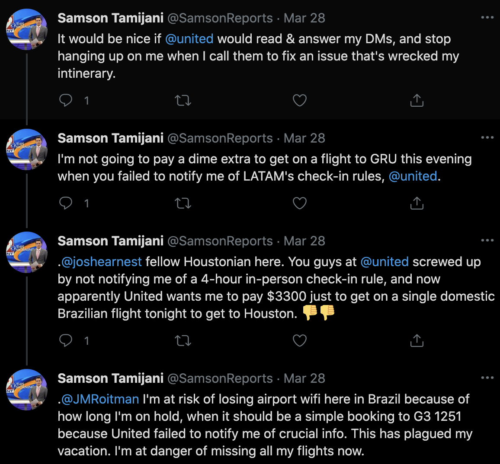Screen dimensions: 500x464
Task: Like the tweet about answering DMs
Action: point(300,100)
